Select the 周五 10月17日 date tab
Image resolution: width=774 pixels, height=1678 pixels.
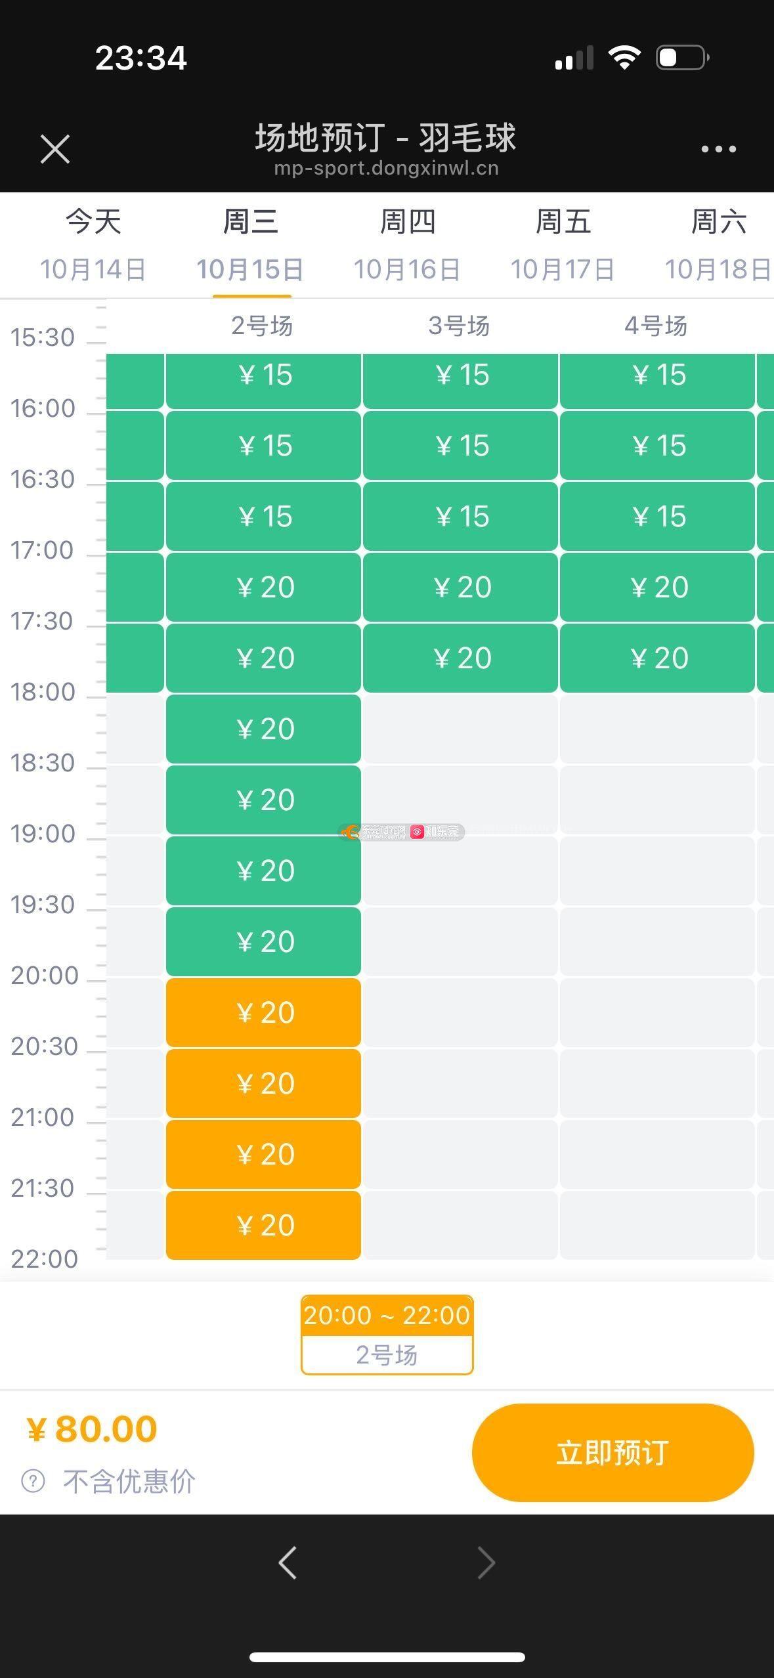[x=563, y=244]
